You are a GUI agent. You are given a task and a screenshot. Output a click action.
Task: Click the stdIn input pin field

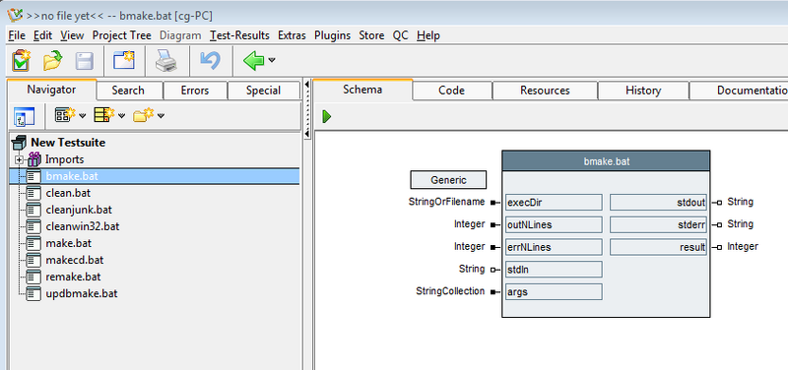tap(554, 269)
